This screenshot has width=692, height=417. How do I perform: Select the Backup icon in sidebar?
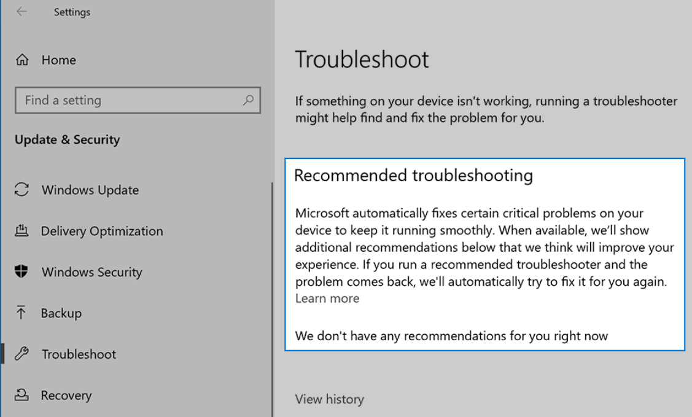[x=22, y=313]
